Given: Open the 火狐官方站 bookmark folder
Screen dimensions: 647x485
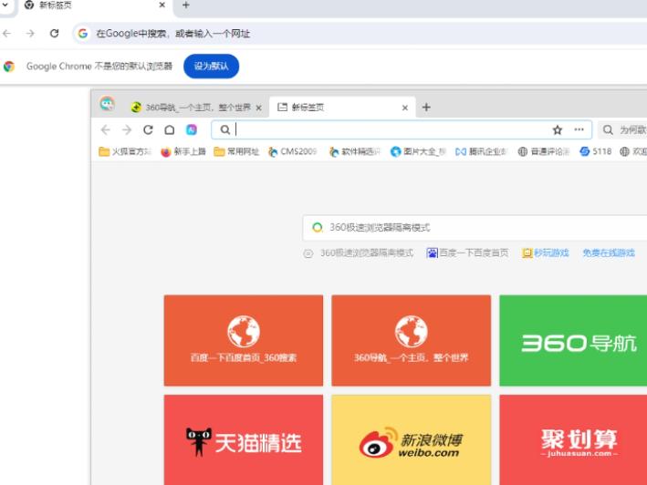Looking at the screenshot, I should pyautogui.click(x=125, y=151).
